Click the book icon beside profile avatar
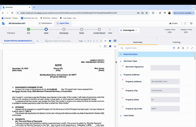Screen dimensions: 196x127 click(x=191, y=23)
